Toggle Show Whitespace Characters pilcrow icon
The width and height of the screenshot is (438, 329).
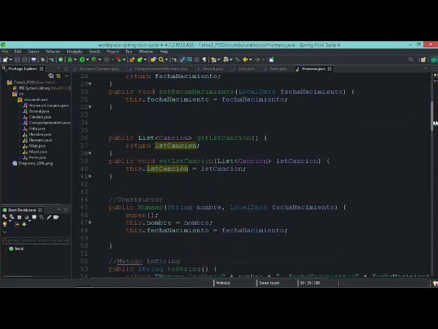tap(204, 60)
